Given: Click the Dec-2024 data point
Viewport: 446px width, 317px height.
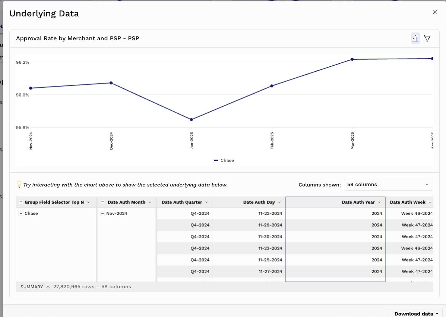Looking at the screenshot, I should point(111,83).
